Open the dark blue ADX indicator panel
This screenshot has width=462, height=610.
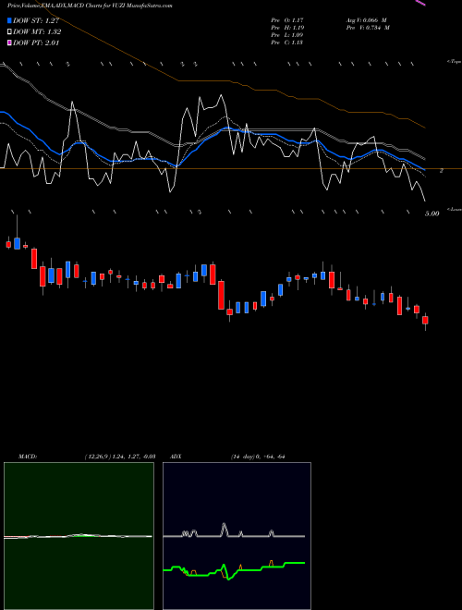click(237, 536)
